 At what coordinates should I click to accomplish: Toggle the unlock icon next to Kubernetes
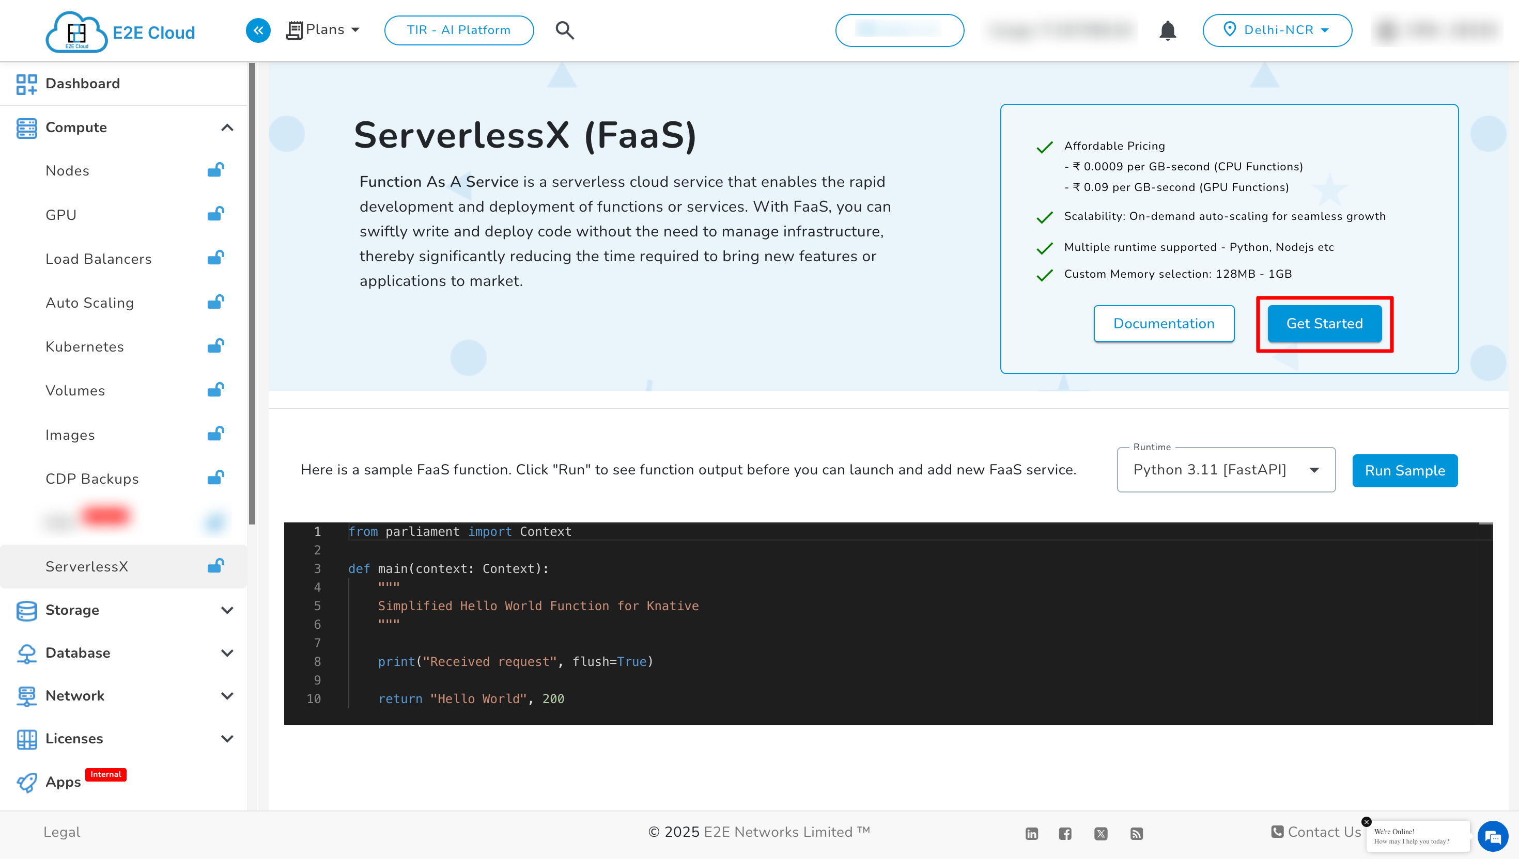click(x=215, y=346)
